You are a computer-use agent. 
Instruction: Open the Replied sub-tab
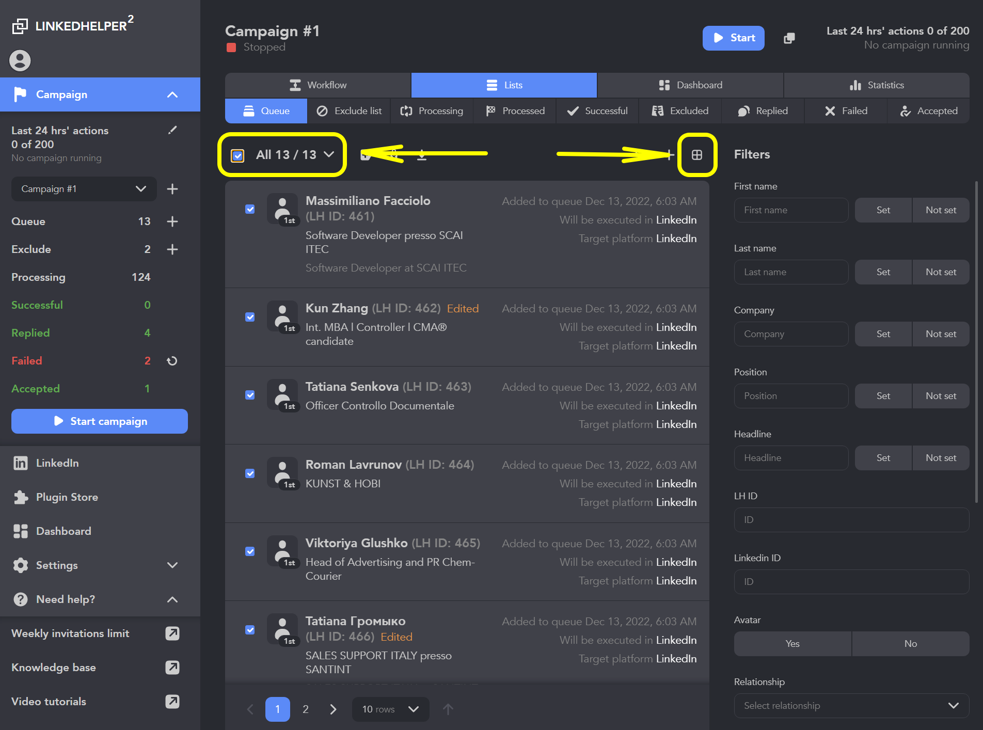click(763, 111)
